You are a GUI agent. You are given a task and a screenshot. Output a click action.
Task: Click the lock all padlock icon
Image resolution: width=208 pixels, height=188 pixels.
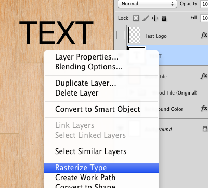pyautogui.click(x=164, y=18)
